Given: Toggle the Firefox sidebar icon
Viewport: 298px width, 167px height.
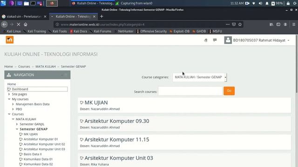Looking at the screenshot, I should (278, 25).
